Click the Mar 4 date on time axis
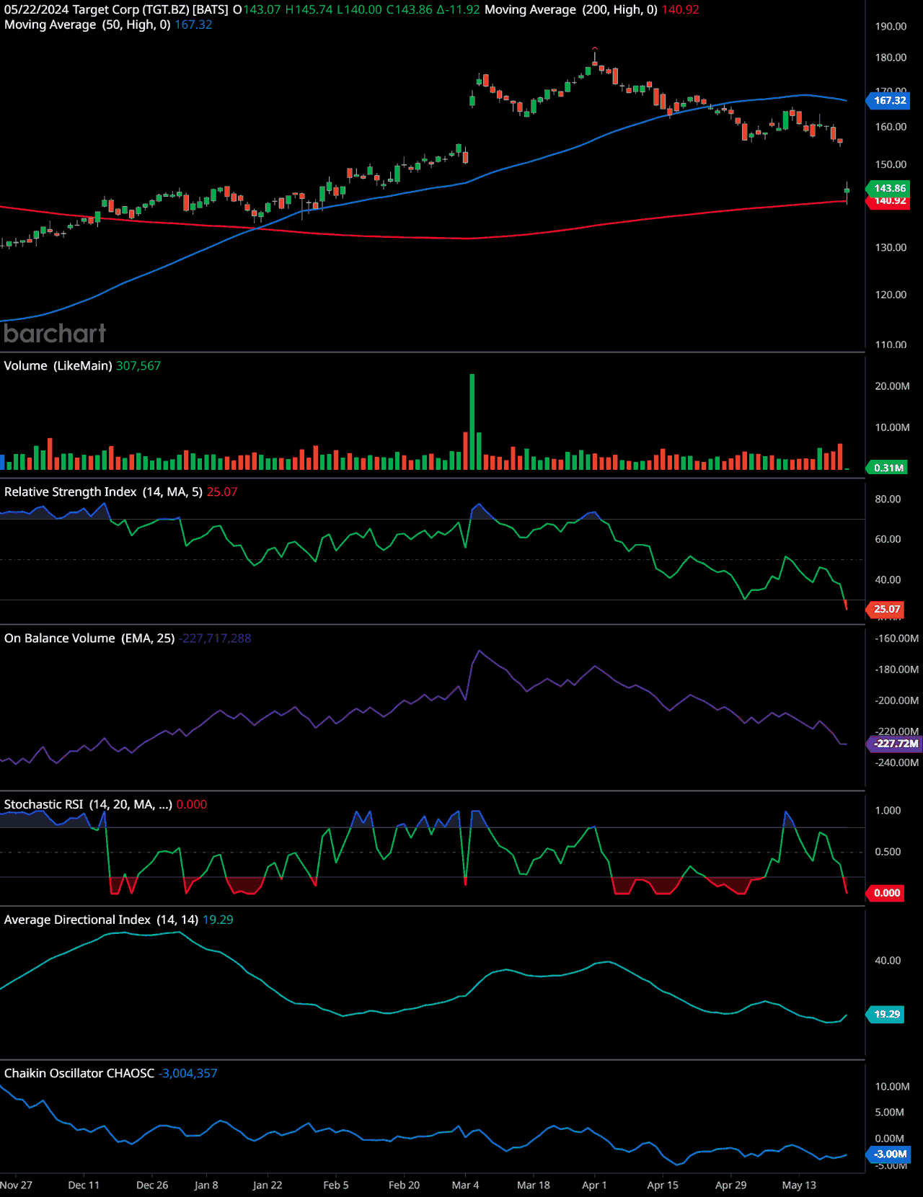Screen dimensions: 923x1197 pyautogui.click(x=465, y=1185)
